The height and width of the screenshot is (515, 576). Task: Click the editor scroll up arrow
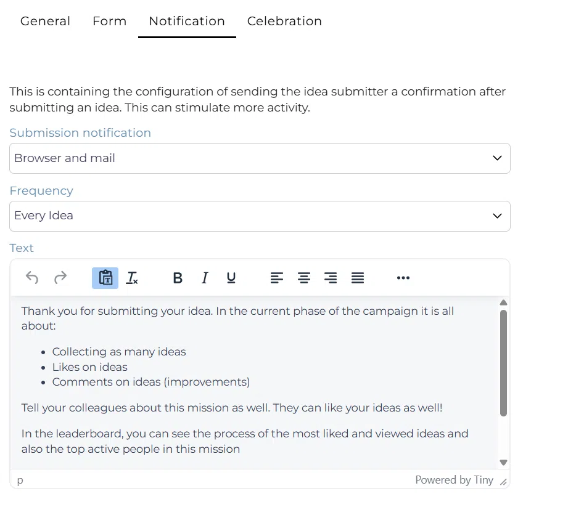point(504,302)
